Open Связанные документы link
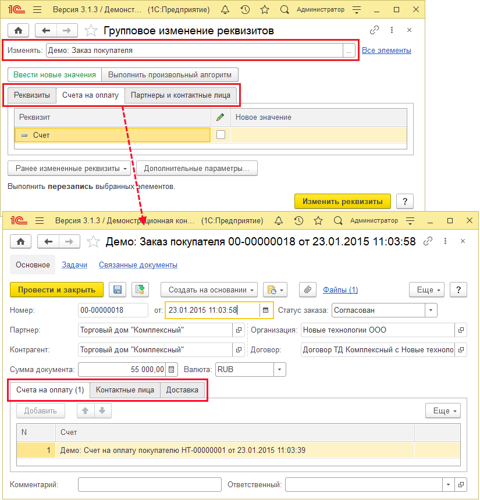Image resolution: width=480 pixels, height=500 pixels. (138, 265)
